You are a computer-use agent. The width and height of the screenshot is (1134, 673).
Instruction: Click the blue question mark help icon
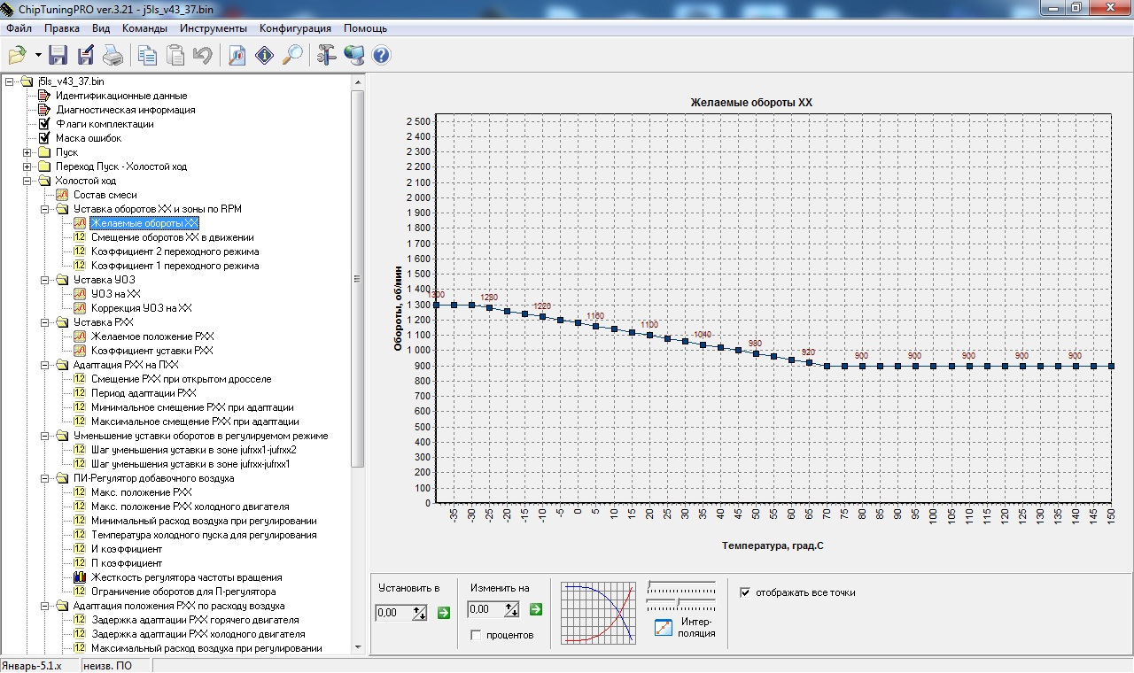click(381, 55)
